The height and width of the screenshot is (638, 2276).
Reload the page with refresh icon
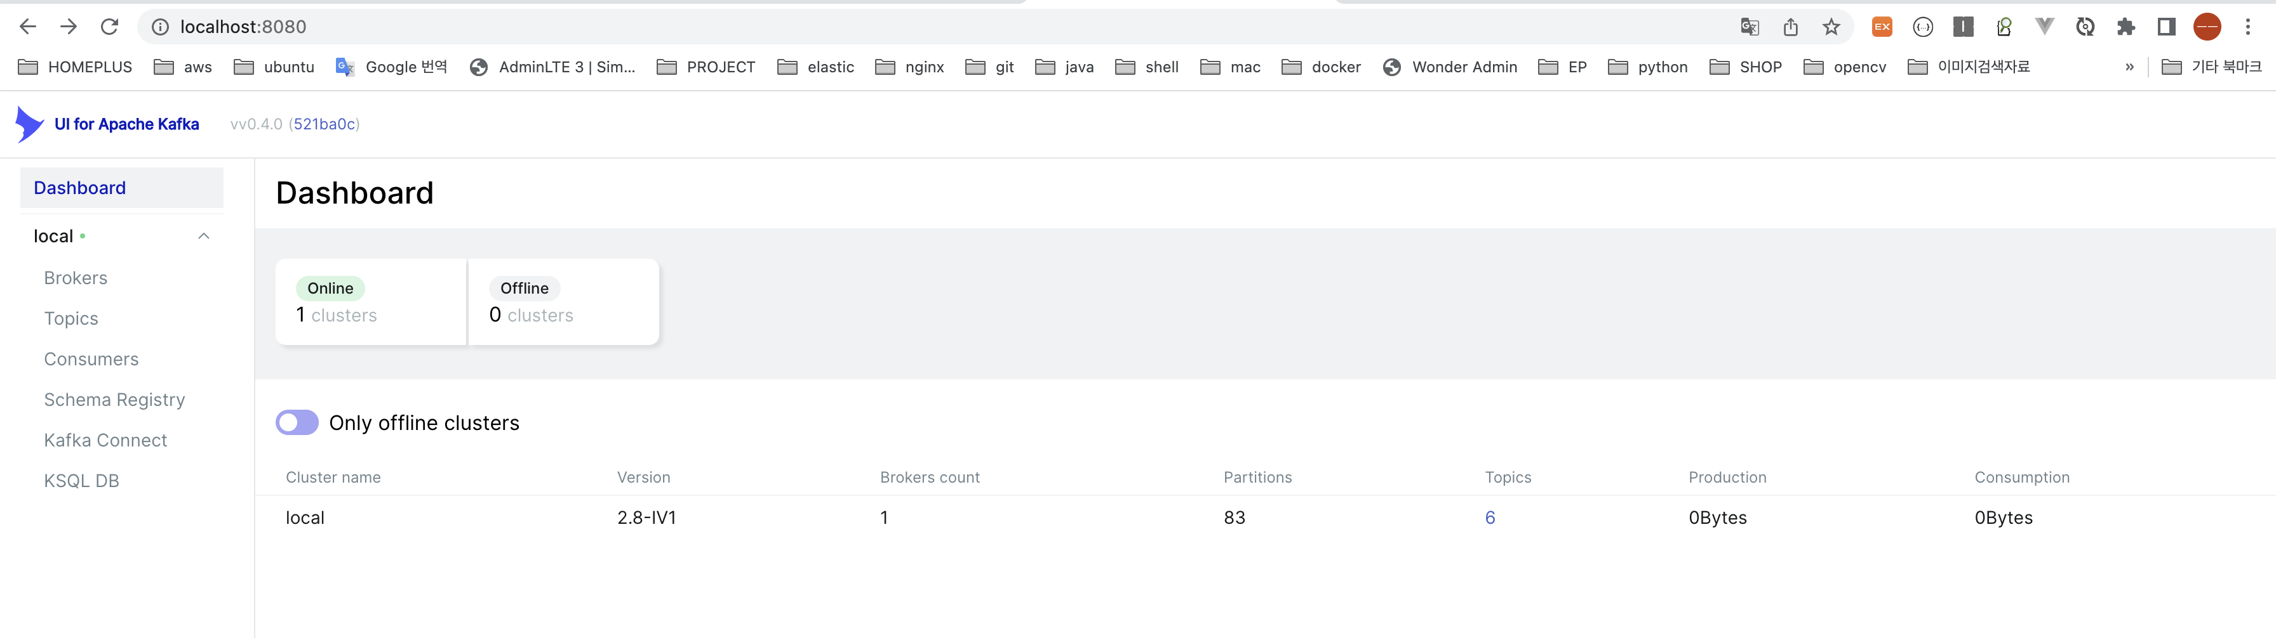pyautogui.click(x=110, y=27)
